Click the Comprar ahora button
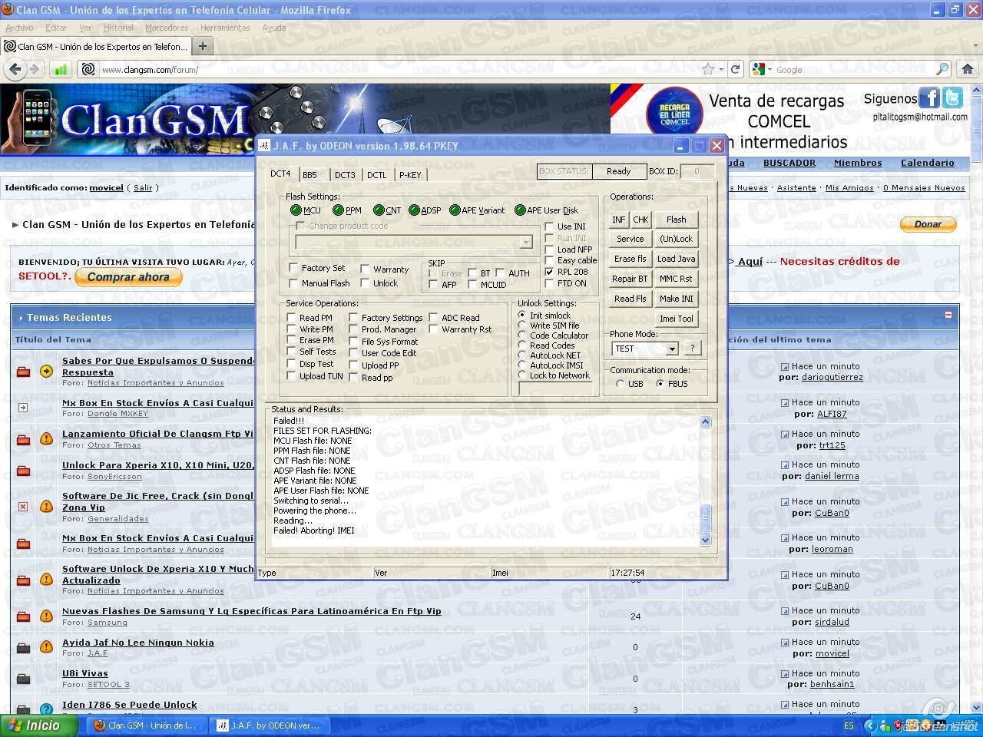983x737 pixels. click(128, 277)
